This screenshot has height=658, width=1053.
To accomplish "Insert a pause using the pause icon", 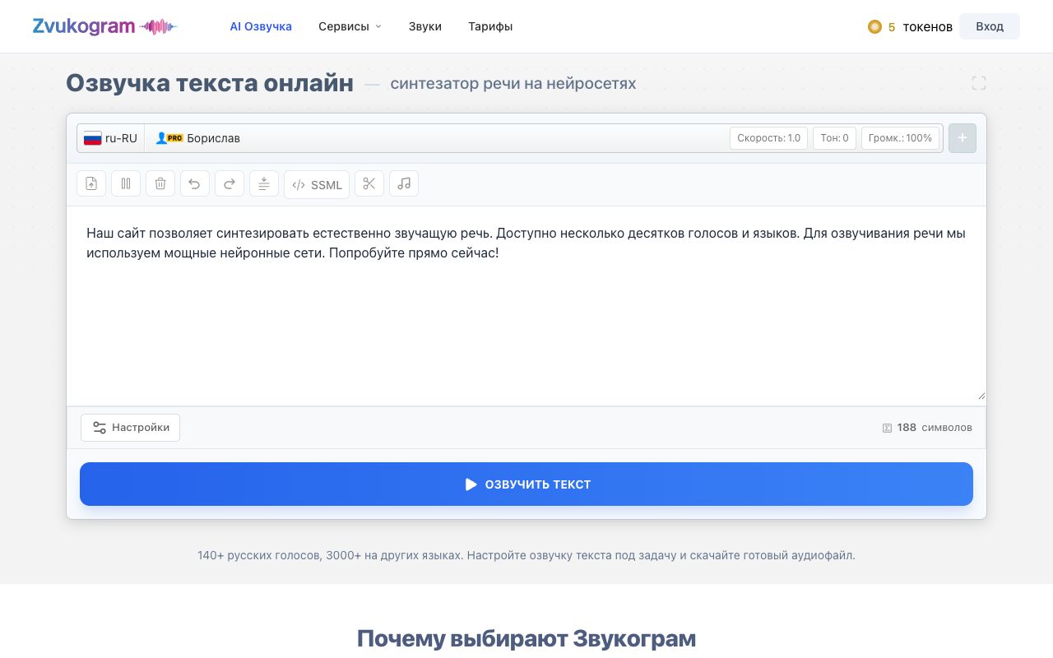I will pos(126,183).
